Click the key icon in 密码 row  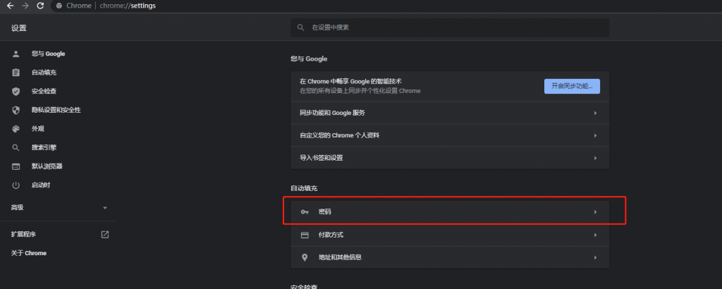pos(305,212)
